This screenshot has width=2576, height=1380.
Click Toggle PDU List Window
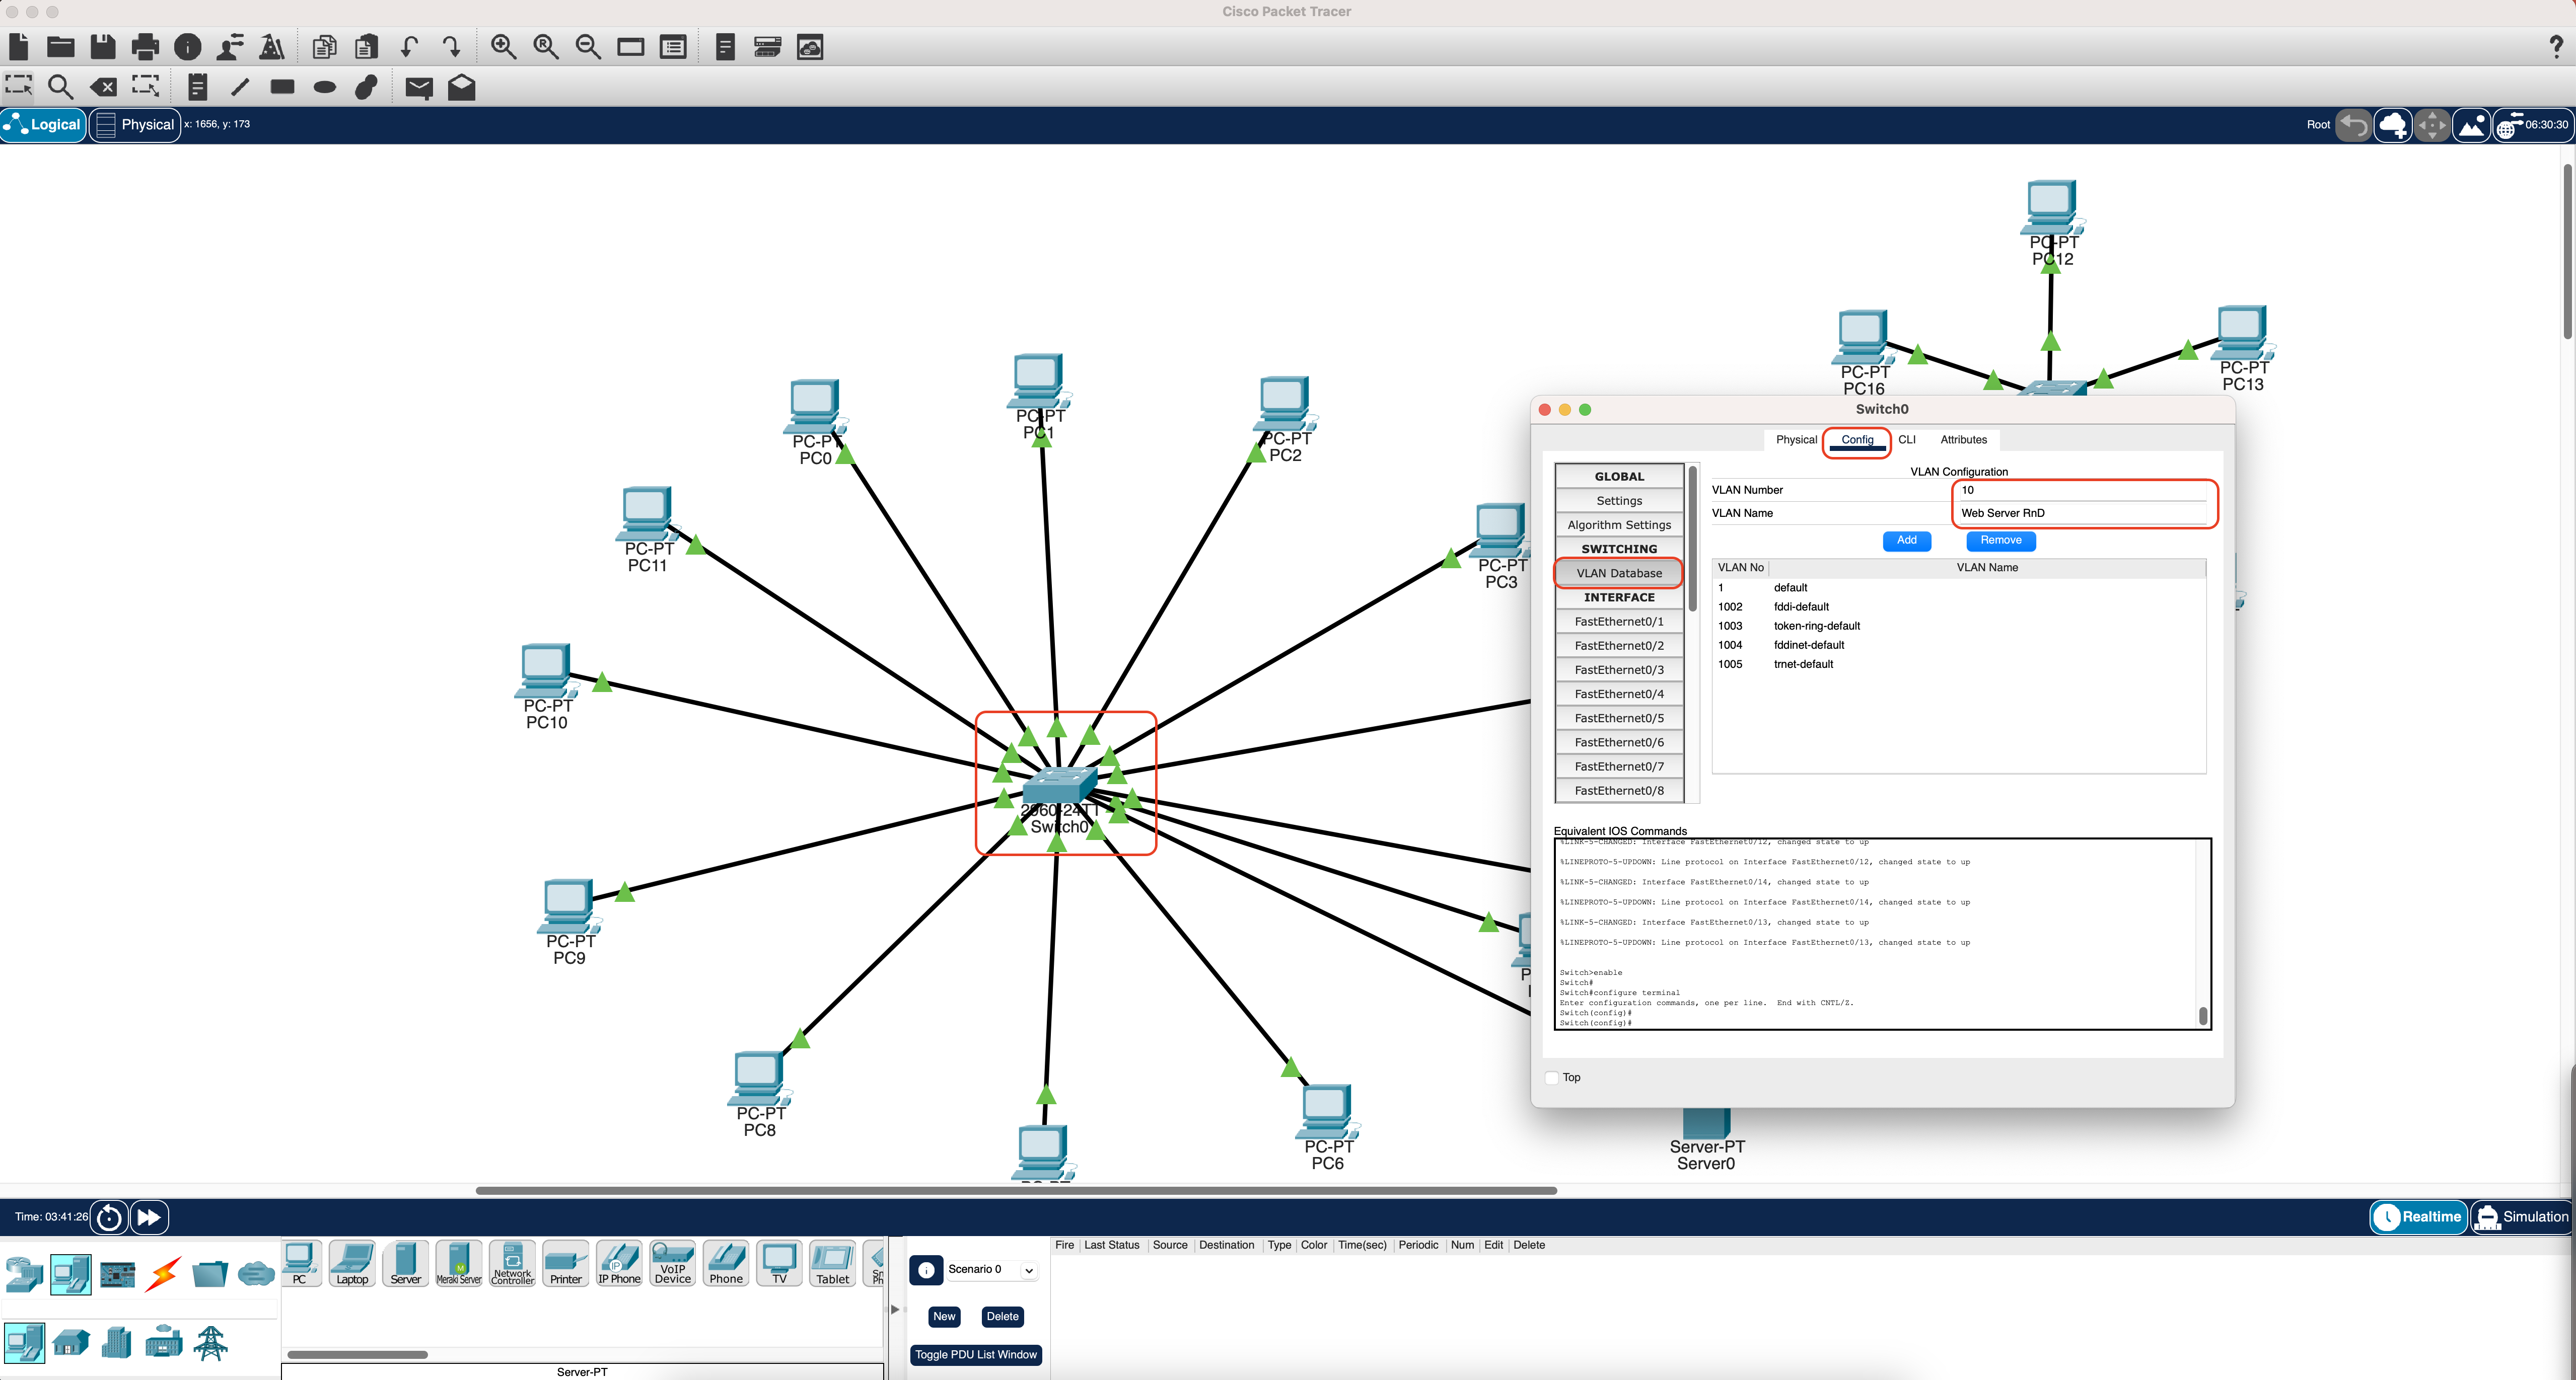coord(976,1355)
